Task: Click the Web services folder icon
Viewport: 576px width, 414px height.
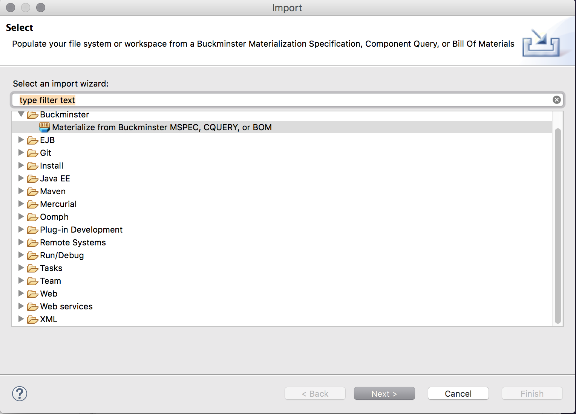Action: 33,307
